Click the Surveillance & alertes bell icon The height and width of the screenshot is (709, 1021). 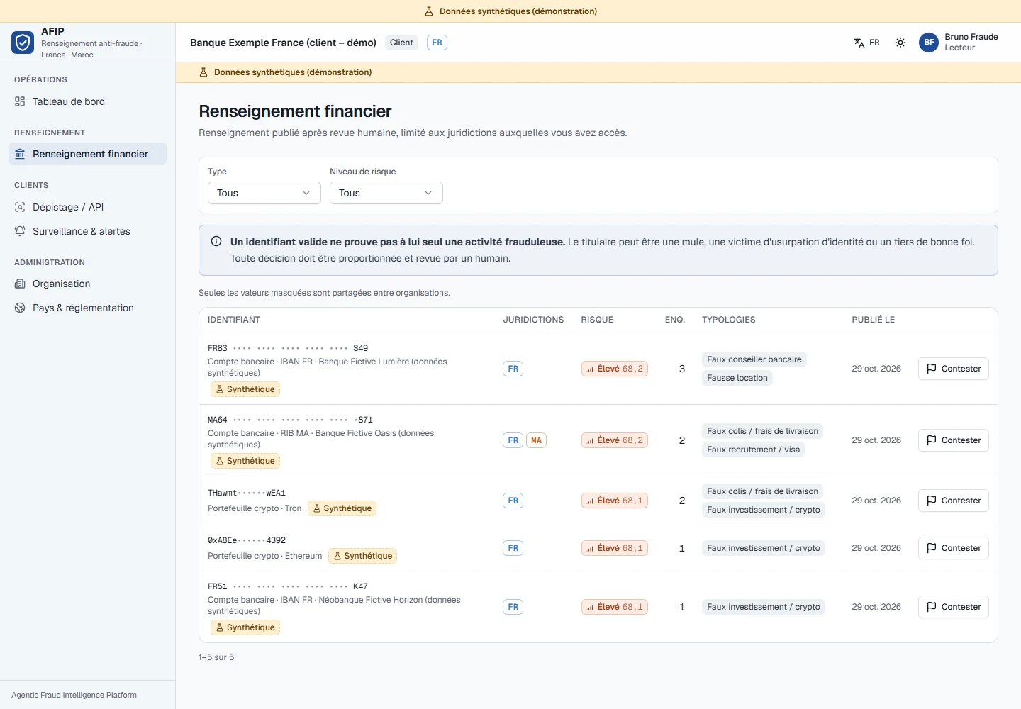tap(20, 231)
